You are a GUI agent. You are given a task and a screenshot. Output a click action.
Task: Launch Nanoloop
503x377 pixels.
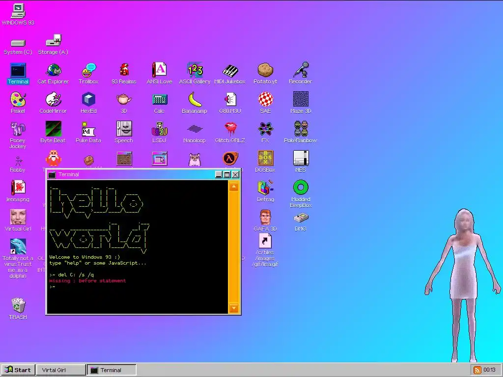point(195,134)
